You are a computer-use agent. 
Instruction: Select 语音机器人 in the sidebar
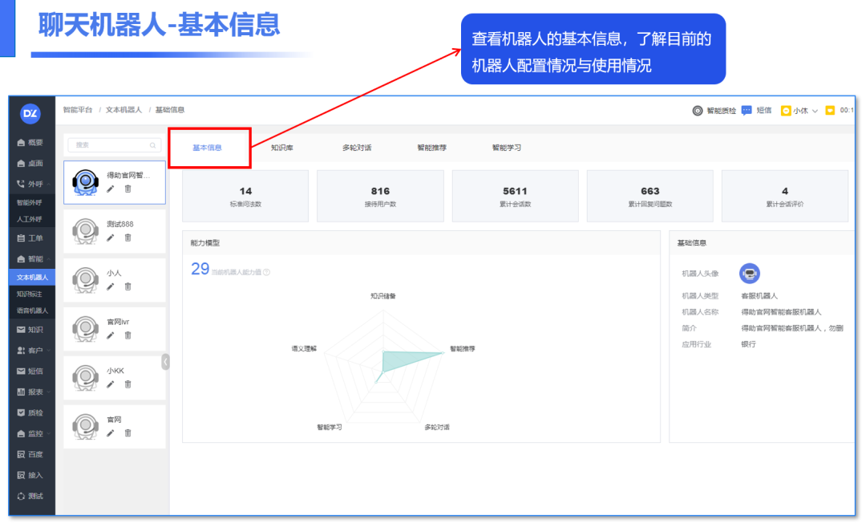click(x=32, y=311)
